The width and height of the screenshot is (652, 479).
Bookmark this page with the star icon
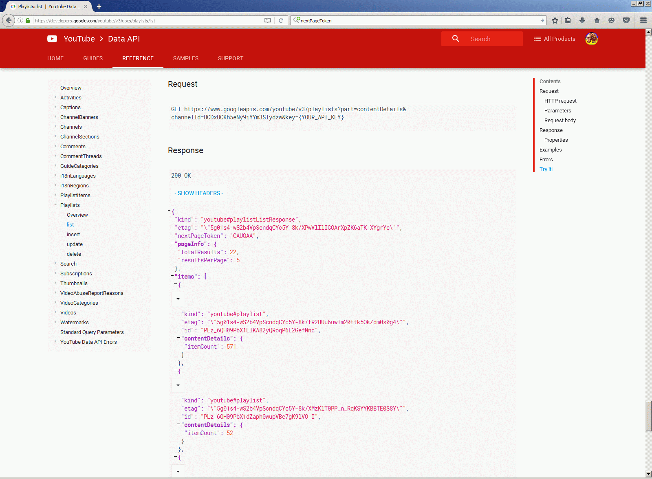(x=555, y=20)
